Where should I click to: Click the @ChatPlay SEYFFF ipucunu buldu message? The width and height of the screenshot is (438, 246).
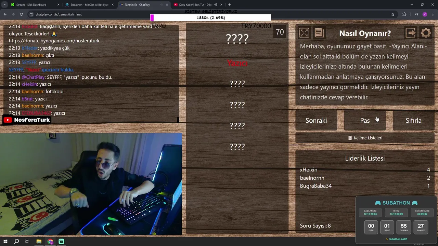coord(61,77)
